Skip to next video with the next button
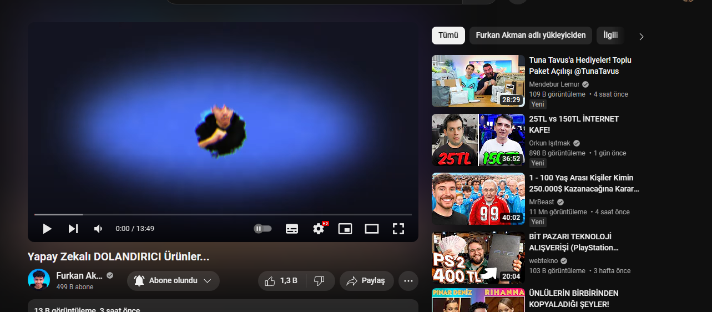This screenshot has height=312, width=712. point(73,229)
